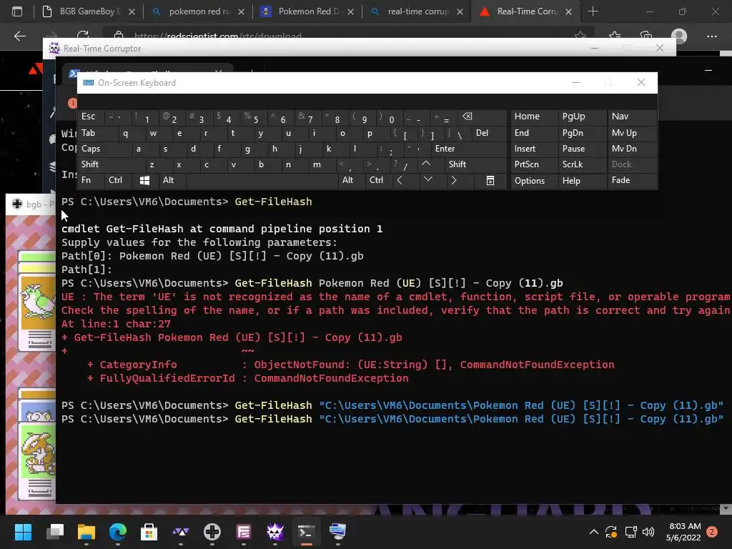This screenshot has height=549, width=732.
Task: Select the Real-Time Corru browser tab
Action: click(x=525, y=11)
